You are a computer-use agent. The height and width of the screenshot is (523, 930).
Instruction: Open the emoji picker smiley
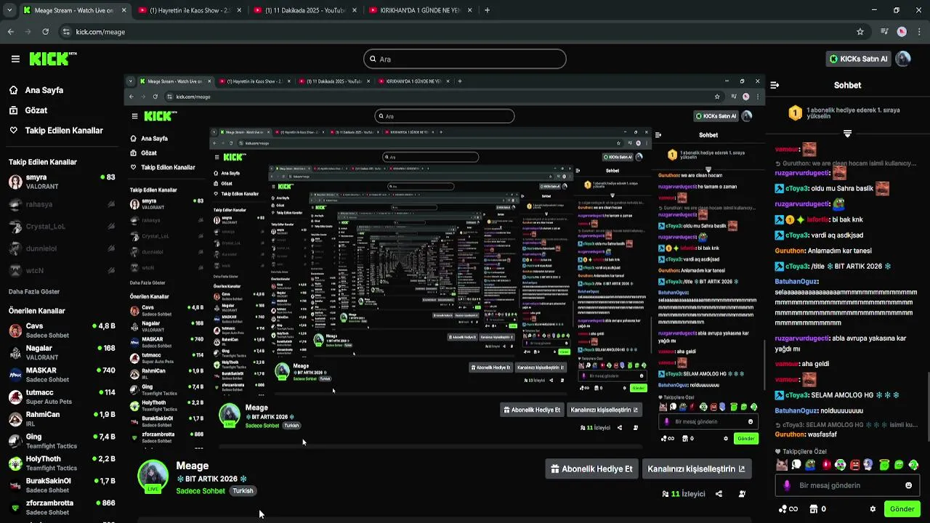[908, 485]
